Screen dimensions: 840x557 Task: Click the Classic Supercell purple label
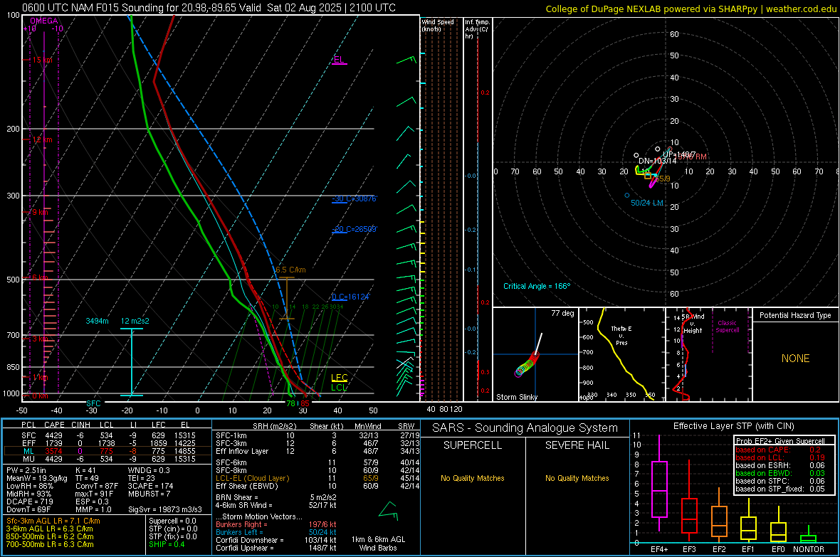click(728, 327)
